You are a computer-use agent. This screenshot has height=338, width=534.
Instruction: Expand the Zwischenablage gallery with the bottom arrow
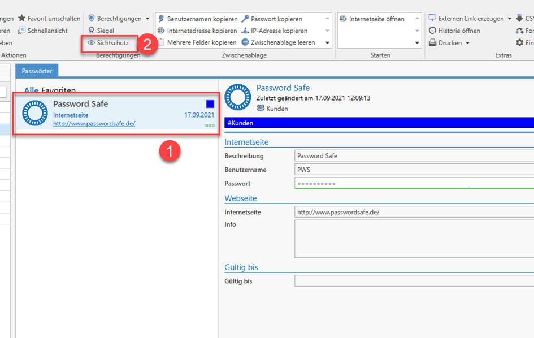point(327,42)
